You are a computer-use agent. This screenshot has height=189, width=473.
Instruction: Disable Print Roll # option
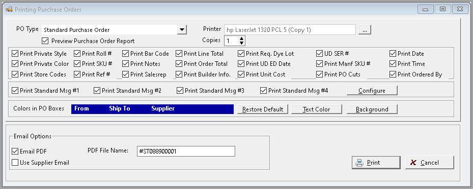click(77, 54)
